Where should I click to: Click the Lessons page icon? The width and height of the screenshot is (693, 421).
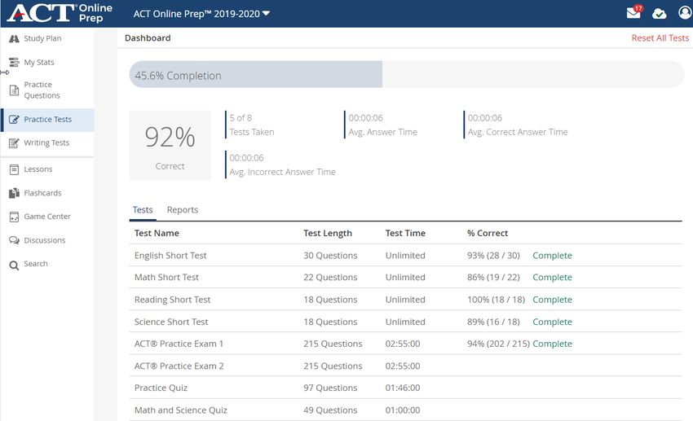click(x=14, y=169)
